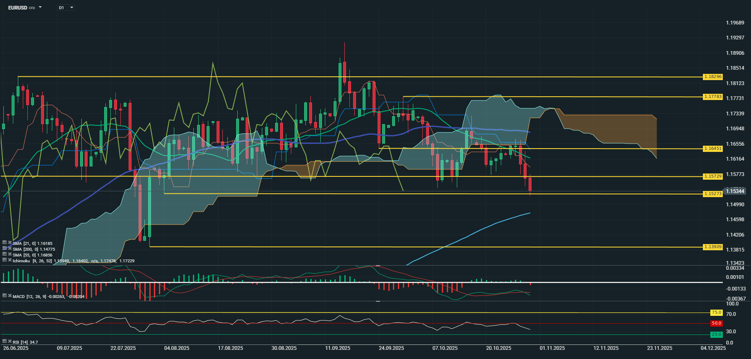Select the 1.18296 horizontal line label
This screenshot has height=359, width=751.
click(x=712, y=77)
